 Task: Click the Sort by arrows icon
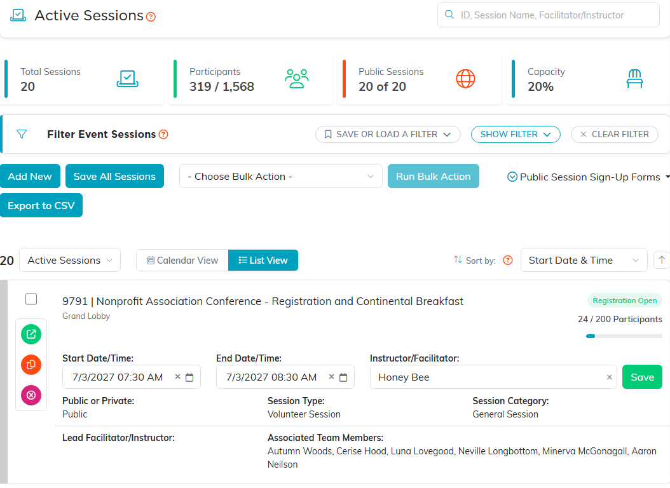click(458, 260)
